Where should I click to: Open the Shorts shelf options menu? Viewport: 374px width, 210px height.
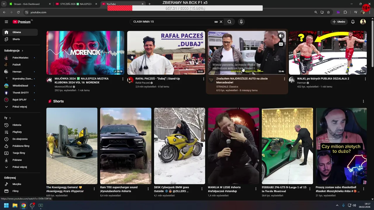[363, 101]
